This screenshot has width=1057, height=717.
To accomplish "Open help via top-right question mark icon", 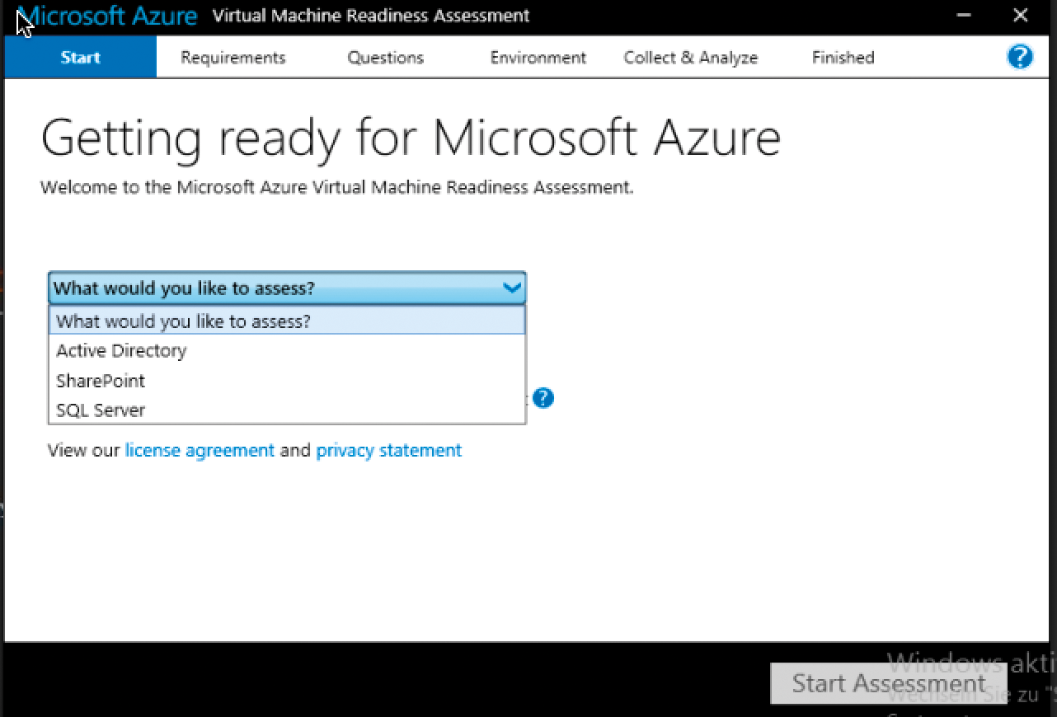I will [1020, 57].
